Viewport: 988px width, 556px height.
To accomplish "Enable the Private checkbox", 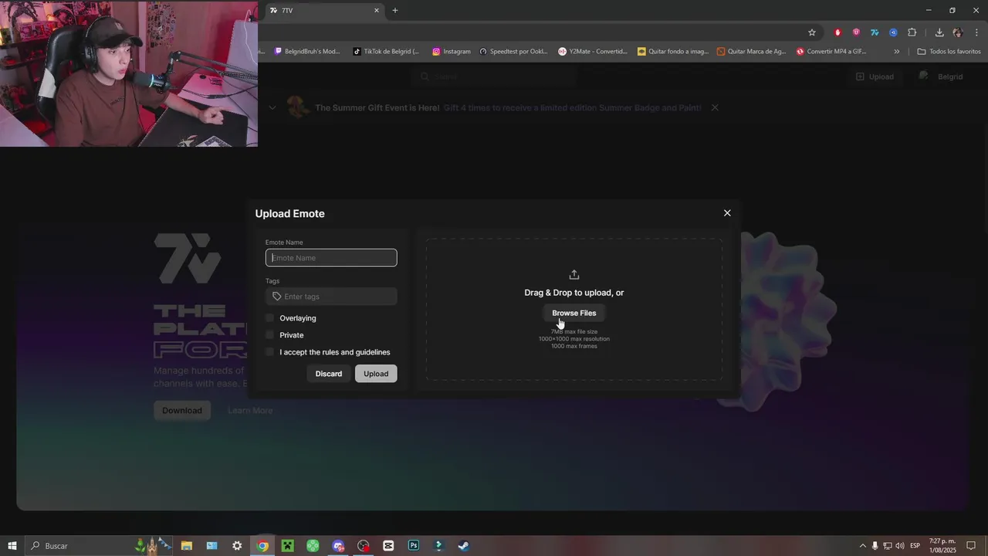I will 269,335.
